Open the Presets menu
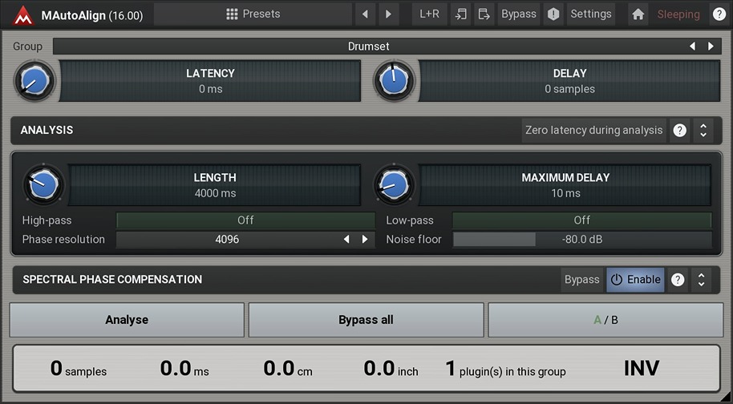Screen dimensions: 733x404 tap(253, 14)
